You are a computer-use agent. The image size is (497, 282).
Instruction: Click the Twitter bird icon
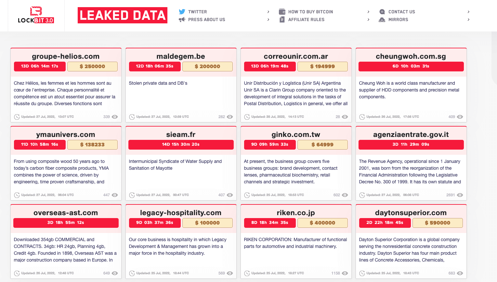[x=182, y=12]
